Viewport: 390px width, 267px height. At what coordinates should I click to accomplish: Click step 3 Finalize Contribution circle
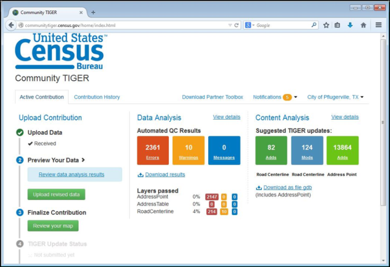(x=20, y=212)
